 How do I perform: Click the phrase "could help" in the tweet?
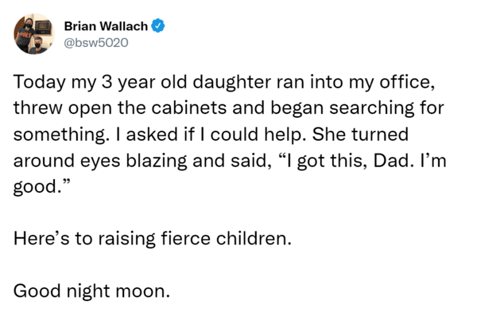tap(258, 134)
